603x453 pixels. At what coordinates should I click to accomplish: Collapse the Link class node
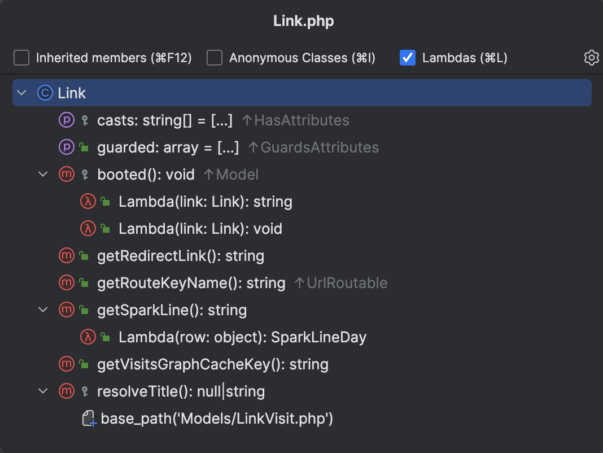click(x=21, y=92)
